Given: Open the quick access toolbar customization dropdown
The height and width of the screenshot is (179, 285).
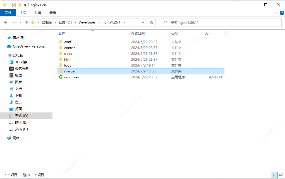Looking at the screenshot, I should point(25,5).
